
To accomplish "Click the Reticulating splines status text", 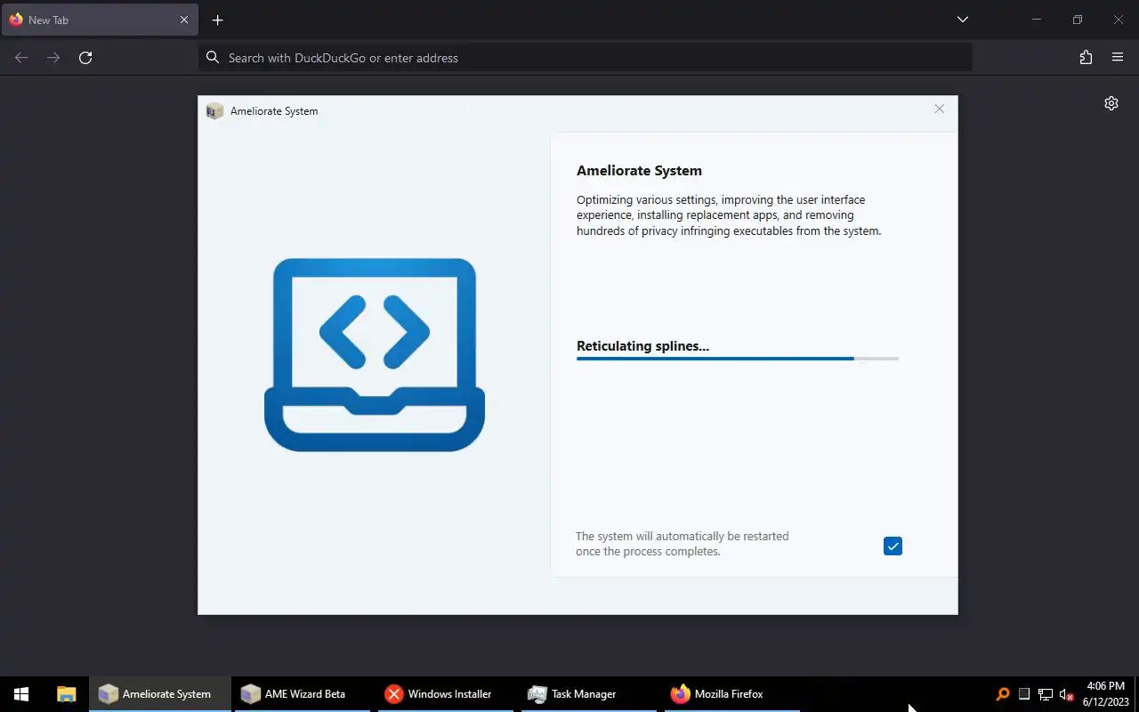I will click(x=642, y=346).
